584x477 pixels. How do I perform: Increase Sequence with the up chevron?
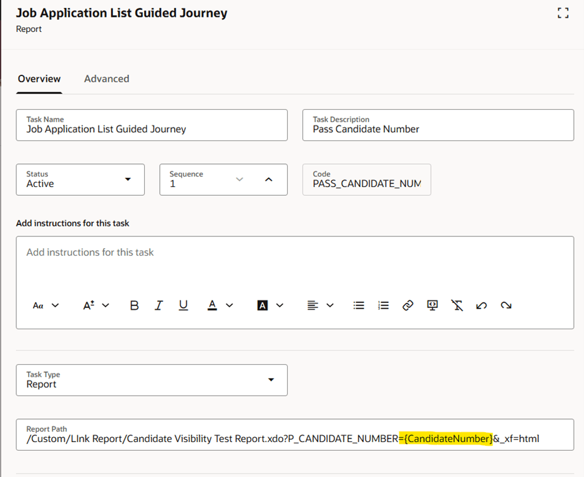[268, 180]
